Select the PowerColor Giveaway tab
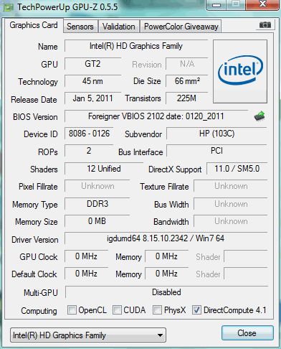The width and height of the screenshot is (281, 349). click(181, 27)
